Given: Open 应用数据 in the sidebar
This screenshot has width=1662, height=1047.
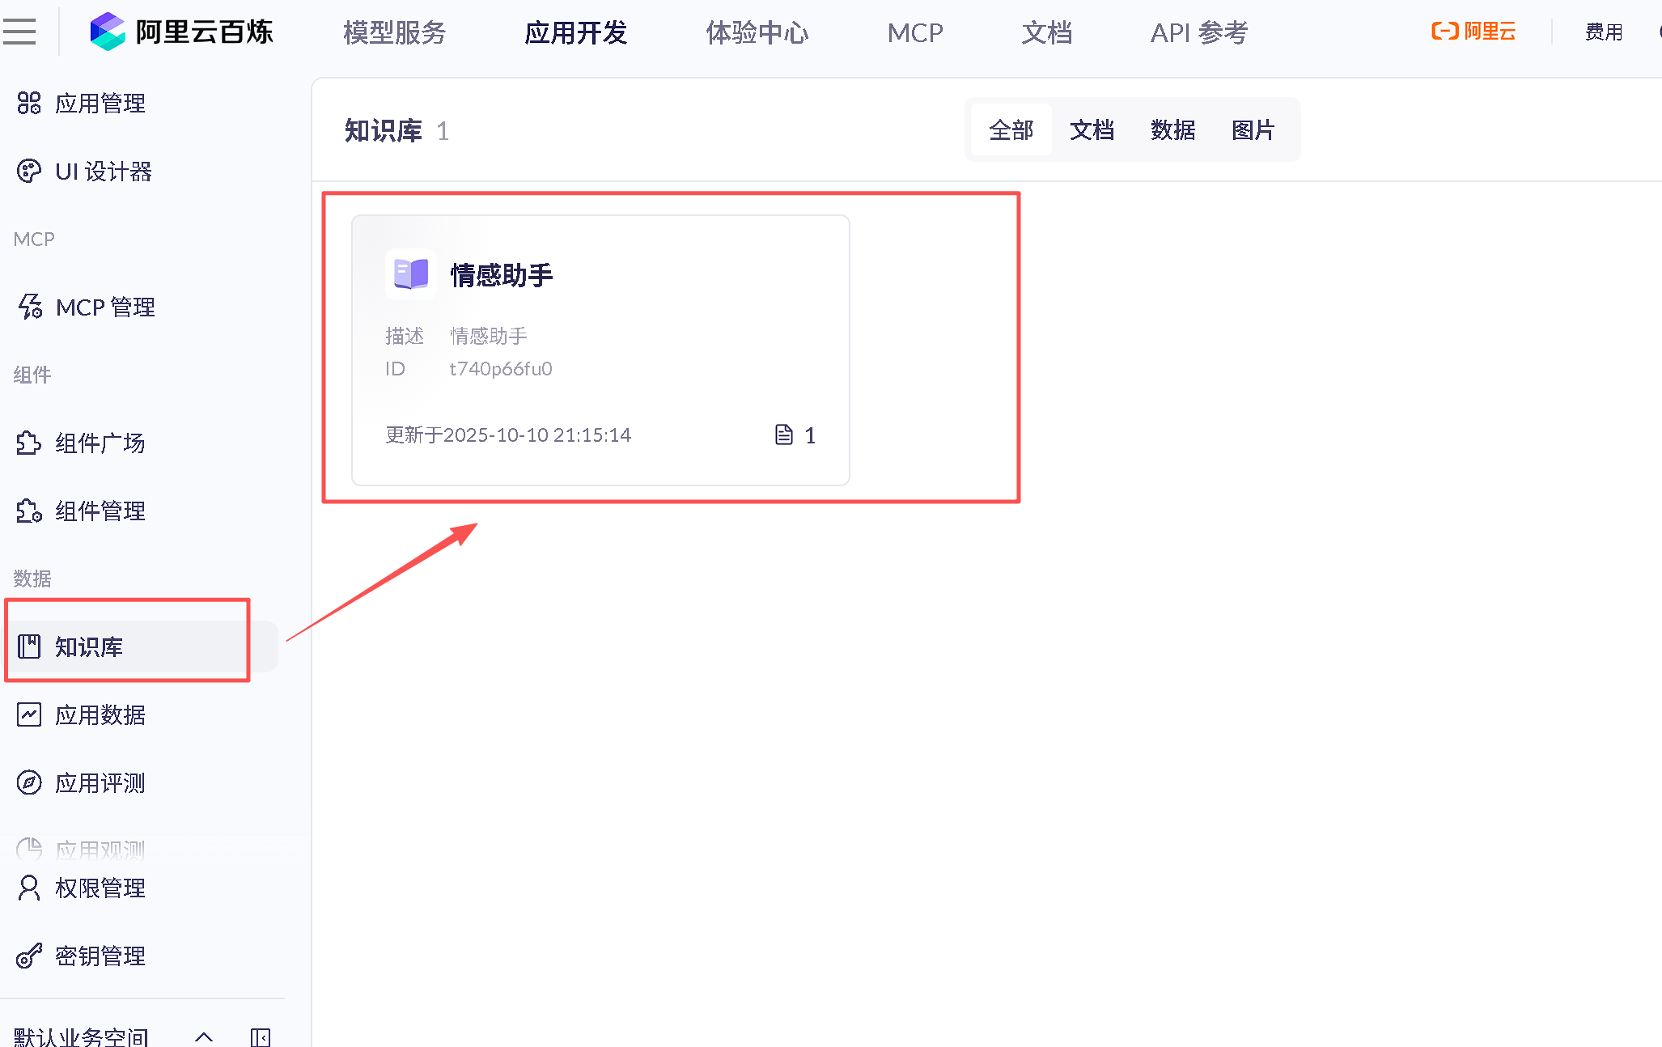Looking at the screenshot, I should [100, 715].
